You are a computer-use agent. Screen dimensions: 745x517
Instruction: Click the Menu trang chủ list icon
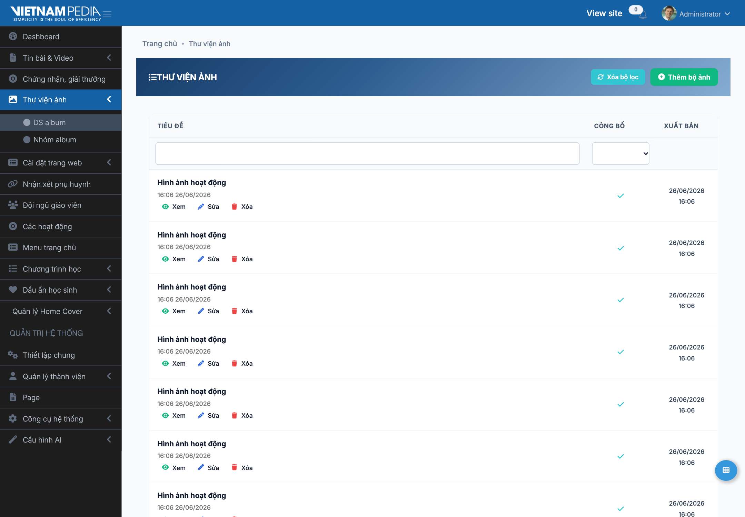13,247
